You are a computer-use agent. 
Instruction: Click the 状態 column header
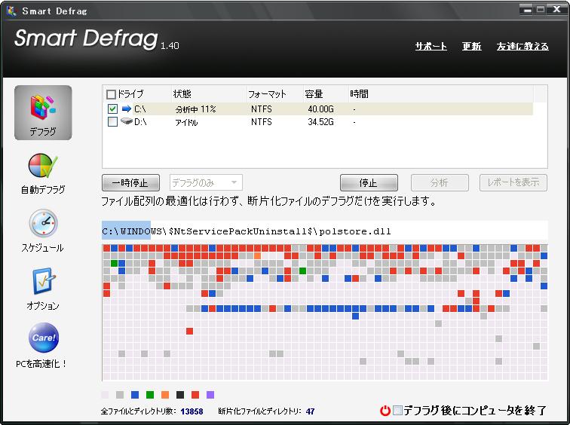(182, 94)
